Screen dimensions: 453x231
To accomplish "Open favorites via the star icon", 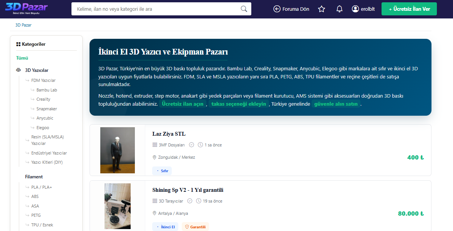I will coord(322,9).
